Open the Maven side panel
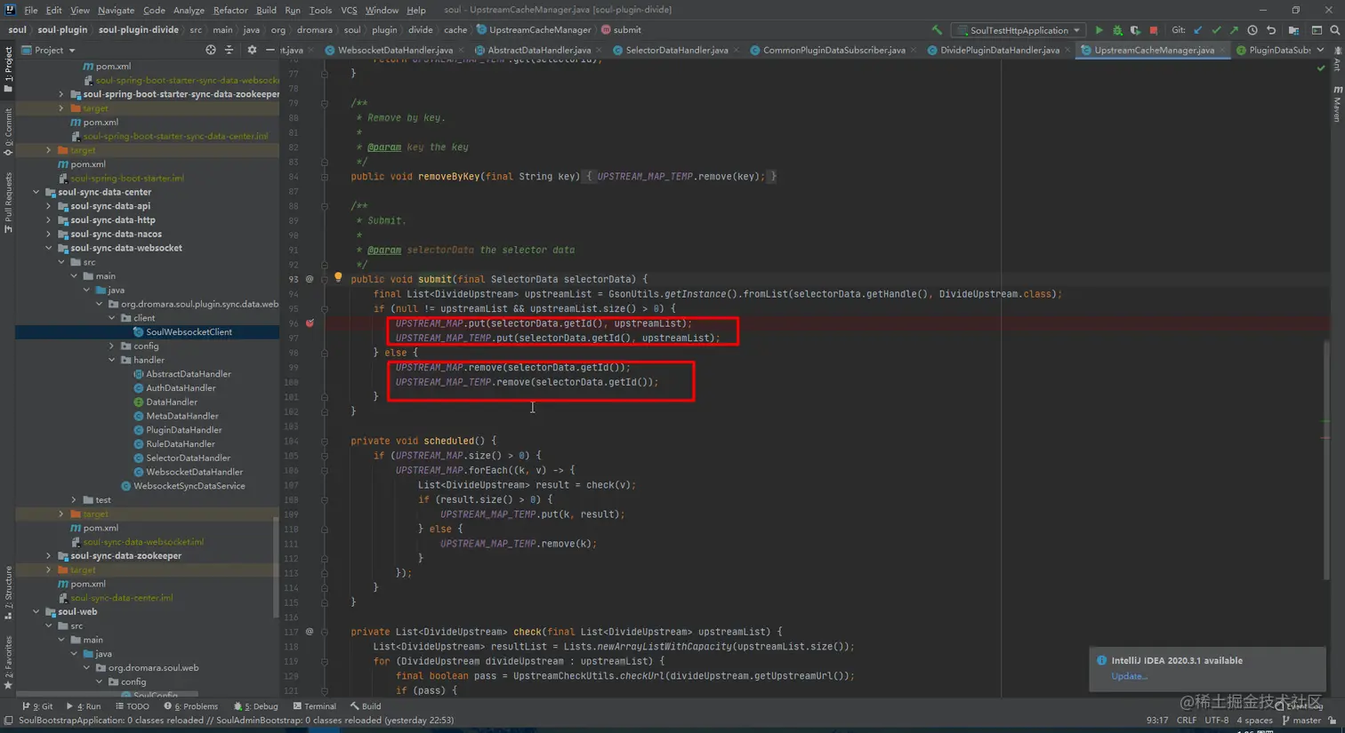The height and width of the screenshot is (733, 1345). (1337, 105)
